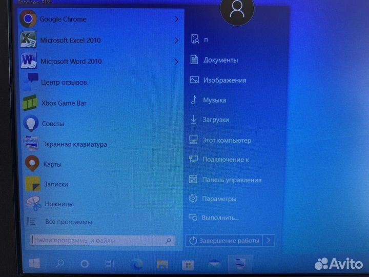Viewport: 369px width, 277px height.
Task: Open Записки sticky notes icon
Action: tap(33, 184)
